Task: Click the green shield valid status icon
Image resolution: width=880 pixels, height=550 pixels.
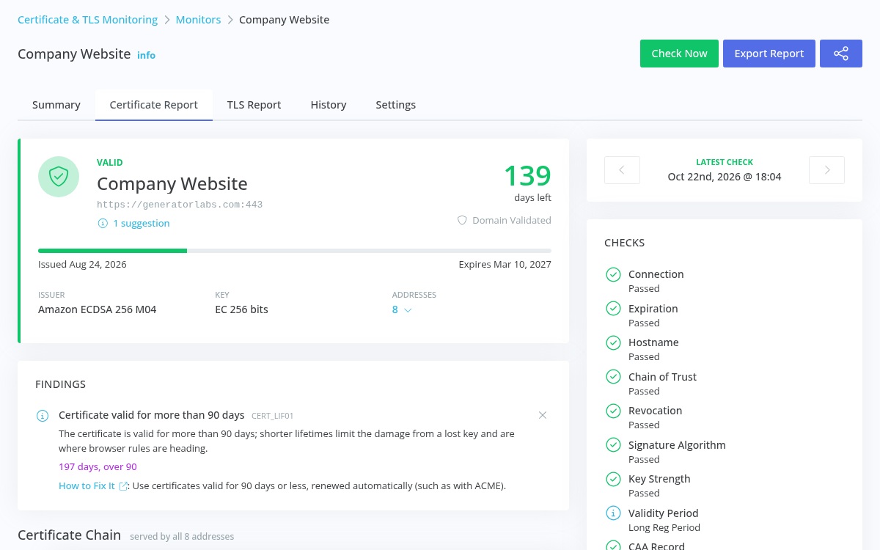Action: (x=59, y=177)
